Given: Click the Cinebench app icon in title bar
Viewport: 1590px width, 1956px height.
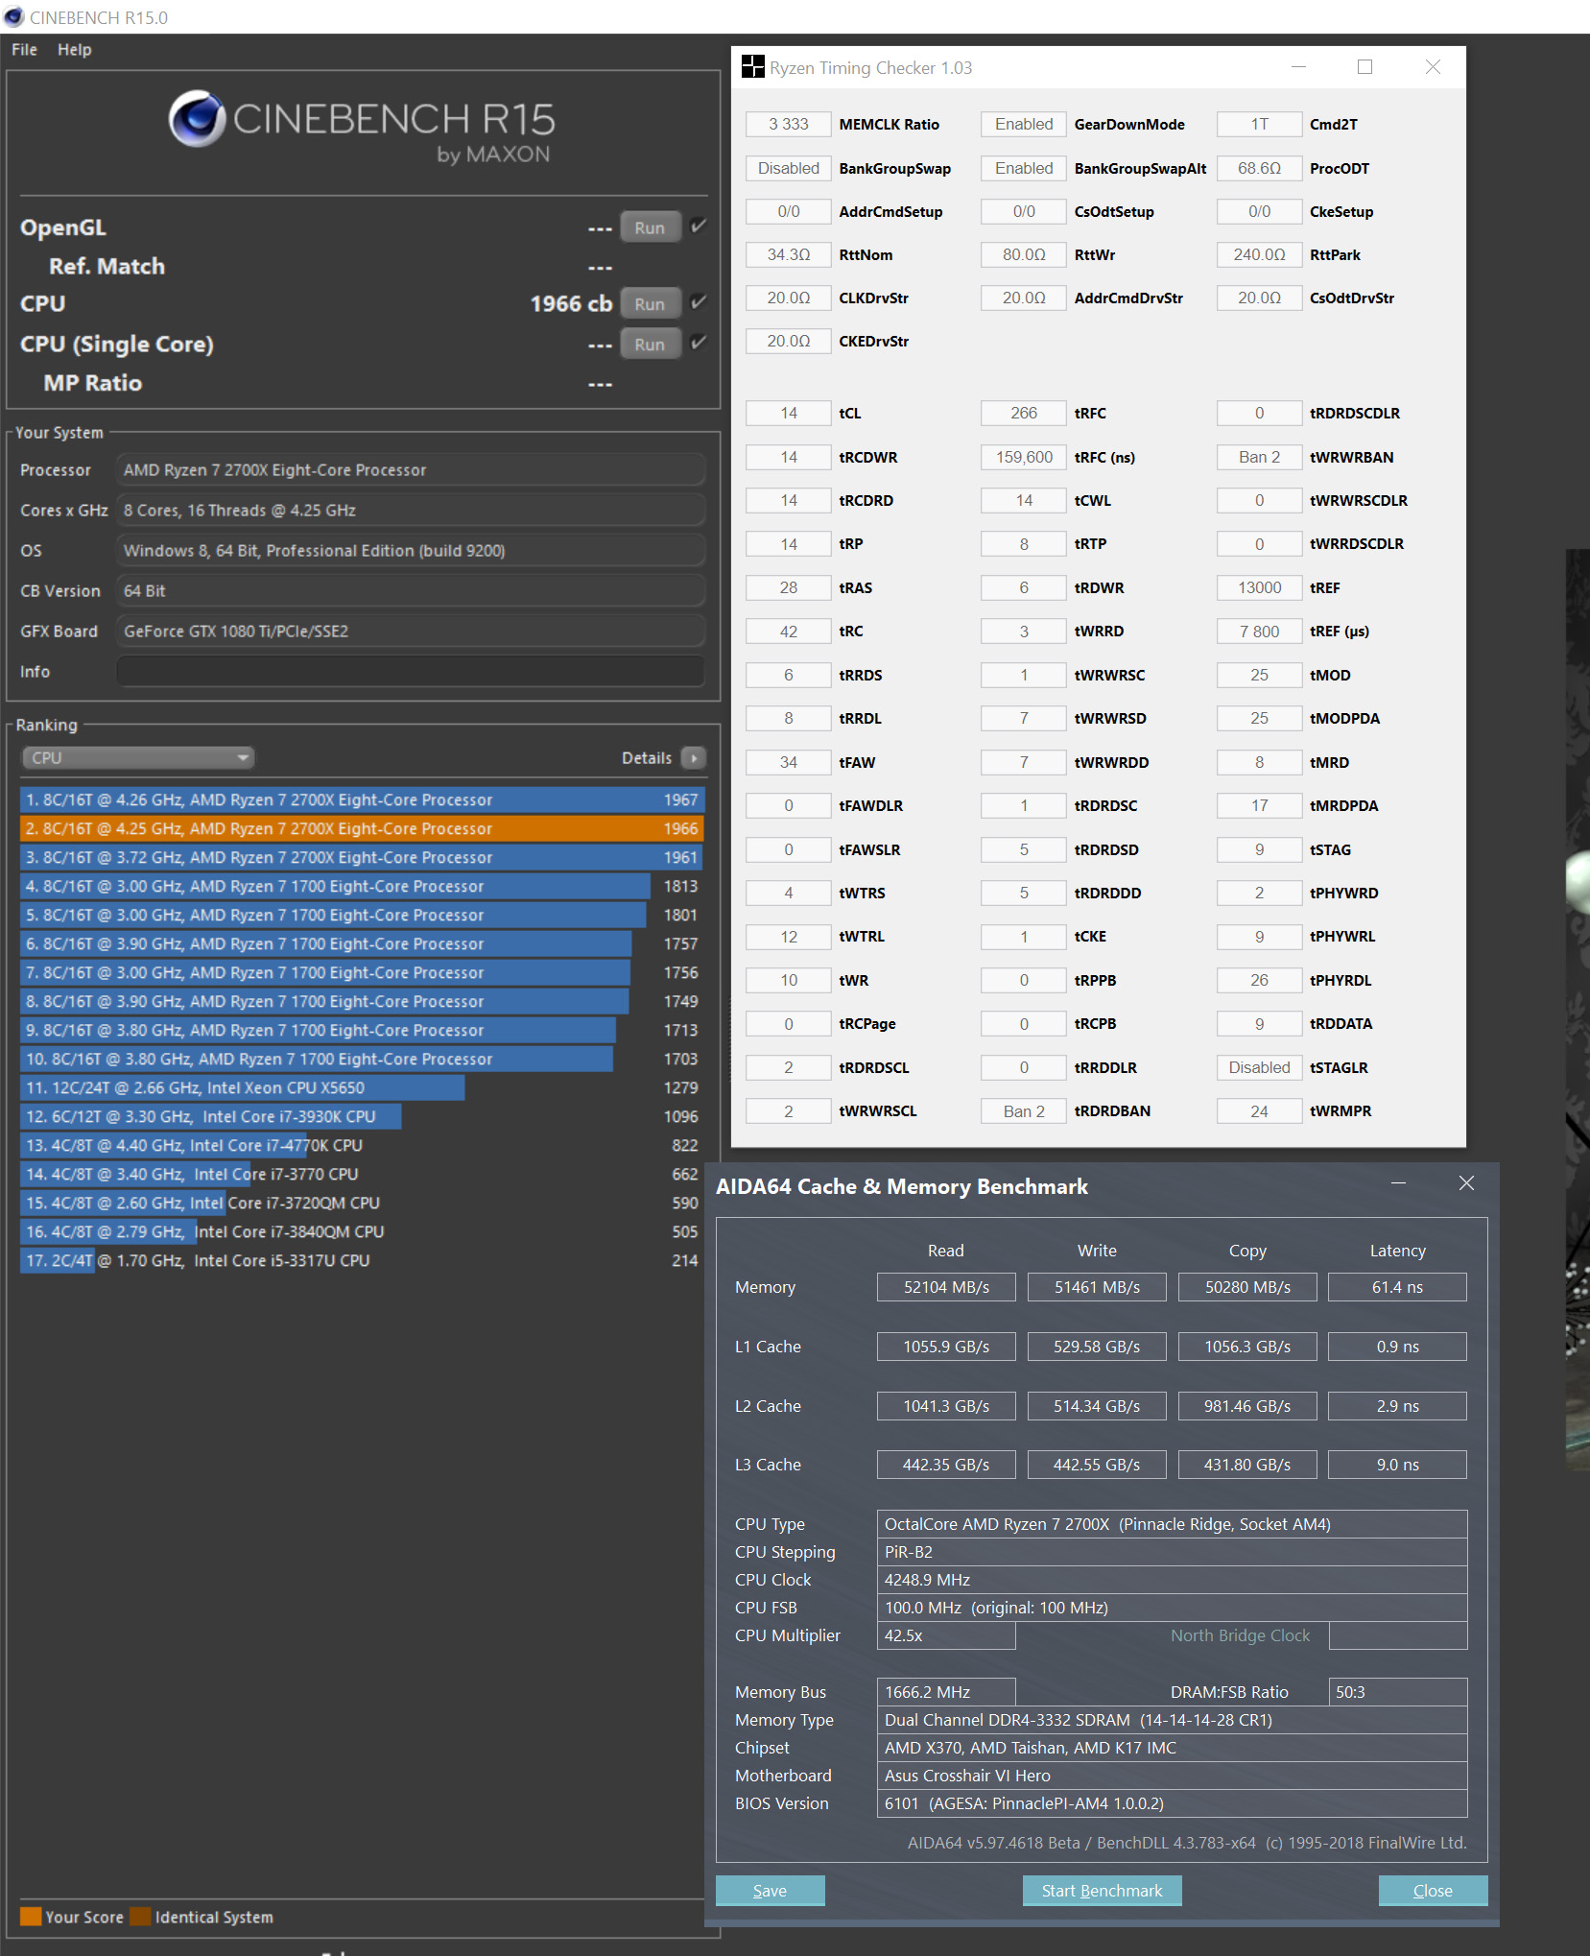Looking at the screenshot, I should point(13,17).
